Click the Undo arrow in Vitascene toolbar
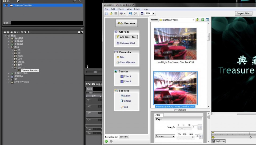 pyautogui.click(x=130, y=13)
